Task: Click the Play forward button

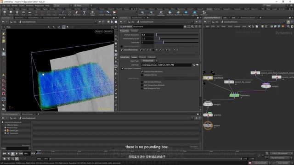Action: (17, 154)
